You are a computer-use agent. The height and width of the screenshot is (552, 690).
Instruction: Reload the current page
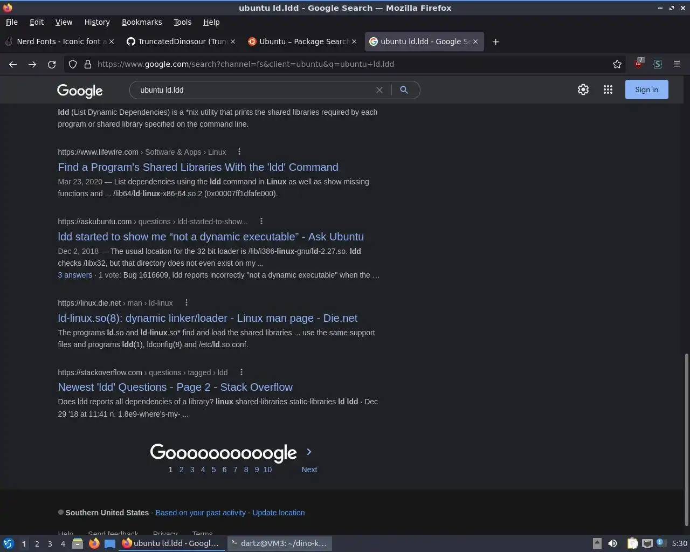pyautogui.click(x=52, y=64)
